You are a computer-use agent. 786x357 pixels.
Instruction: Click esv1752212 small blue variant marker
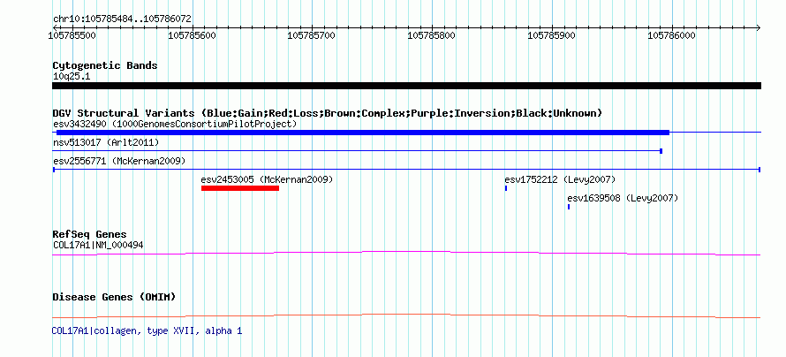tap(506, 188)
